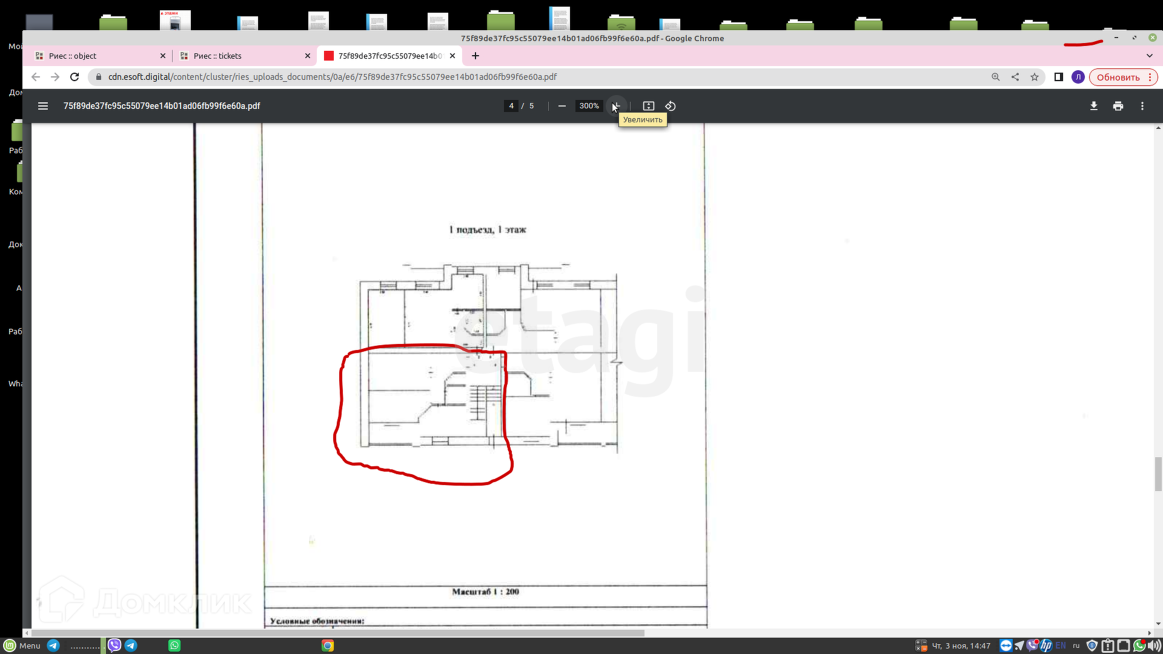Click the zoom in plus icon
Image resolution: width=1163 pixels, height=654 pixels.
(x=616, y=106)
